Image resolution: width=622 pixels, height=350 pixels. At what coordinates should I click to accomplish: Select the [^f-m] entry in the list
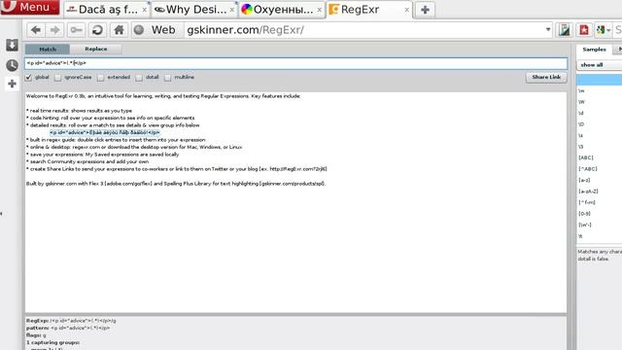point(600,202)
